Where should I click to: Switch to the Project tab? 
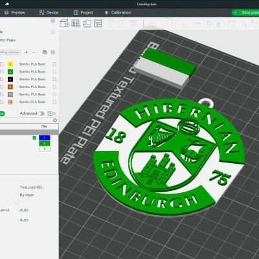point(84,12)
